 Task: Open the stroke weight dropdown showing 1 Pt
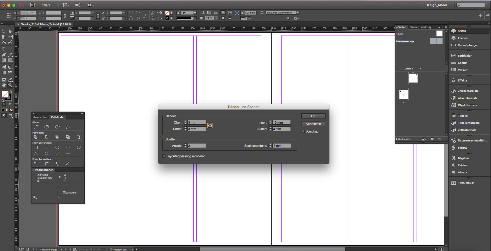[x=195, y=13]
